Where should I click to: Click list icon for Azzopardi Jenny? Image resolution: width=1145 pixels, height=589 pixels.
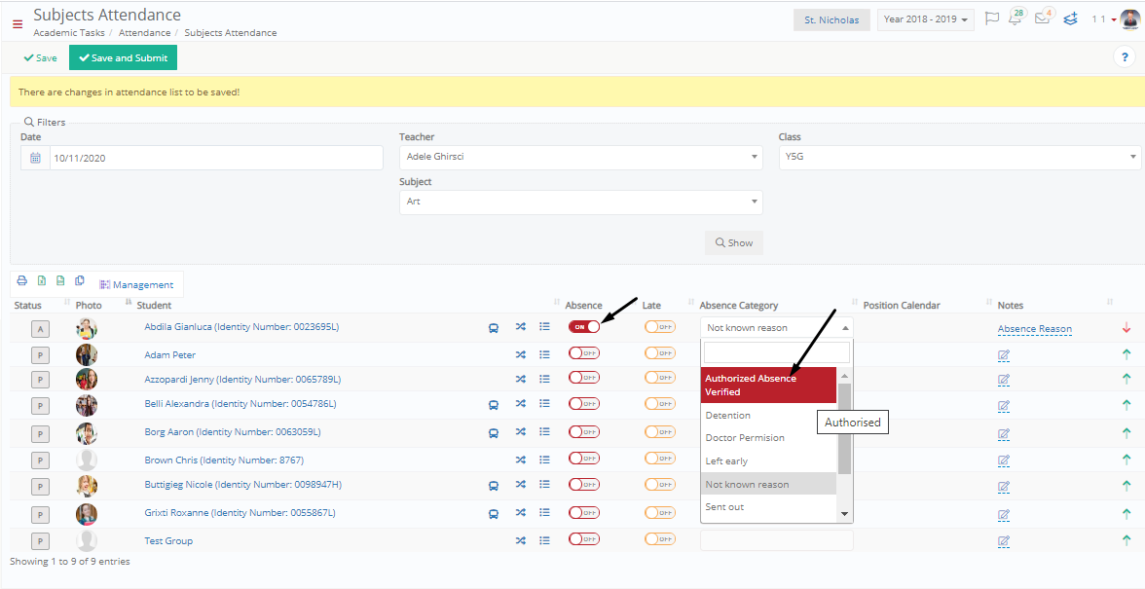tap(544, 378)
